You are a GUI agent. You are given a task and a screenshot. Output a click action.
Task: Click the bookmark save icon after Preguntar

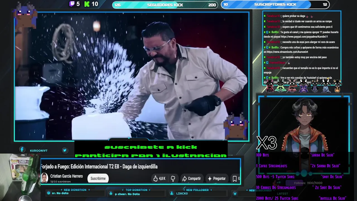pos(235,178)
